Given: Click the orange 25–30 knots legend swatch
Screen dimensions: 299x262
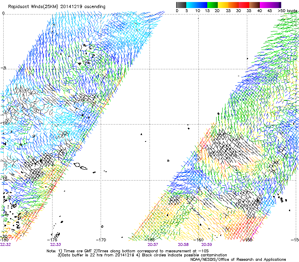Looking at the screenshot, I should coord(234,5).
